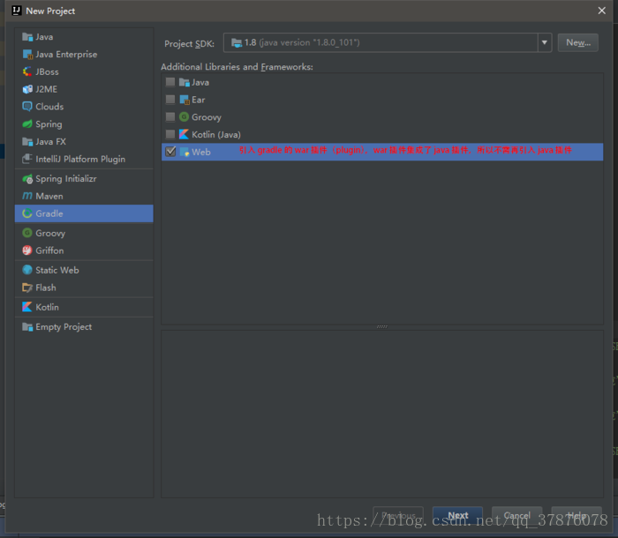
Task: Select Empty Project entry
Action: click(84, 327)
